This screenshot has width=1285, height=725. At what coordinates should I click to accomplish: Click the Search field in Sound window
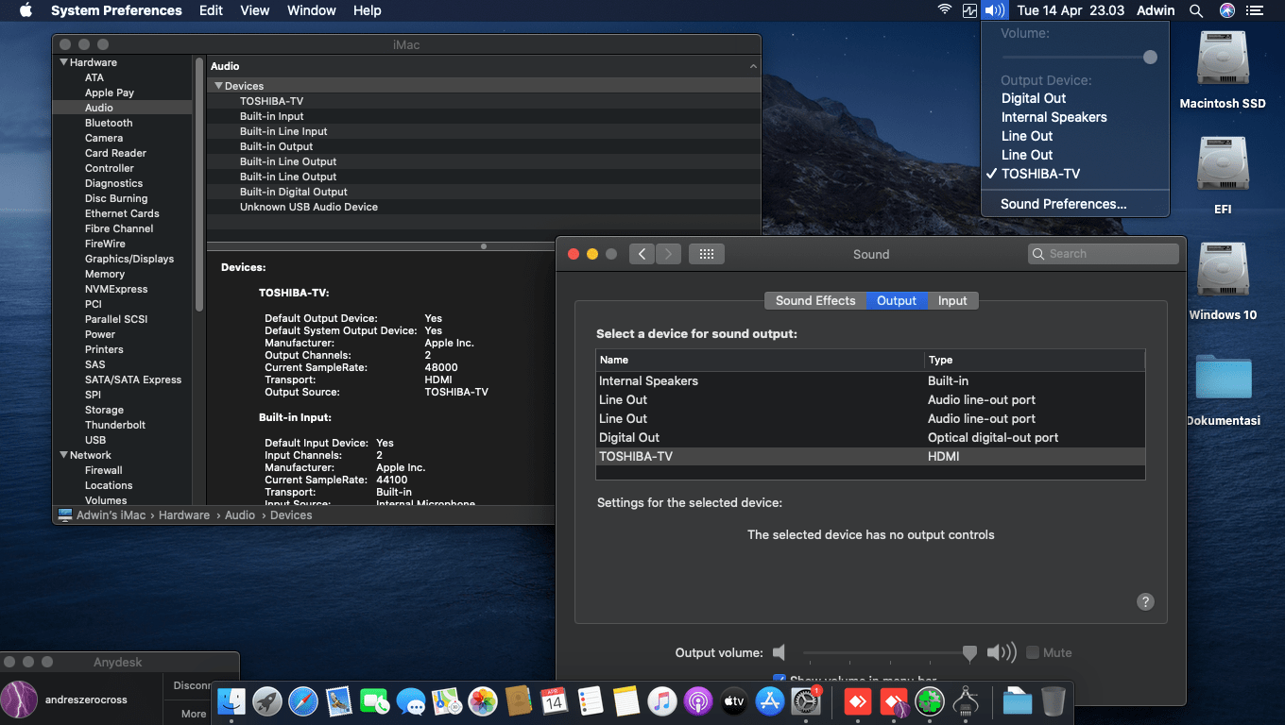(1103, 254)
